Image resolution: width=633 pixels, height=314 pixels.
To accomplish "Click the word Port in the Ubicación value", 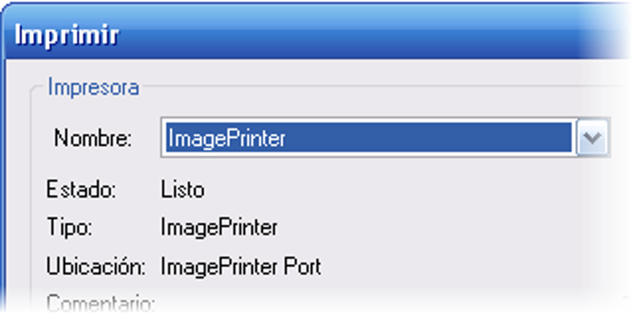I will pos(302,267).
